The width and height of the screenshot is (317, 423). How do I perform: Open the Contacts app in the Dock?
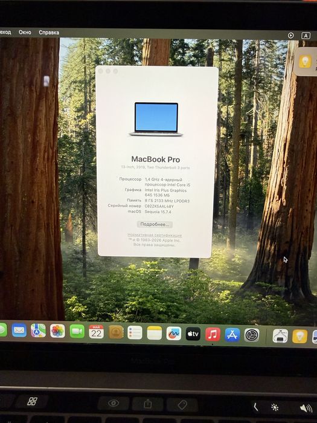(x=116, y=332)
